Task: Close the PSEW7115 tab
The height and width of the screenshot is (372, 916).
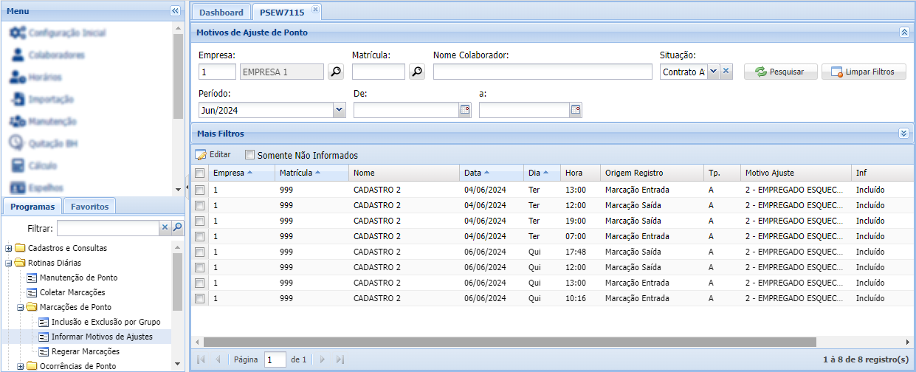Action: (x=315, y=10)
